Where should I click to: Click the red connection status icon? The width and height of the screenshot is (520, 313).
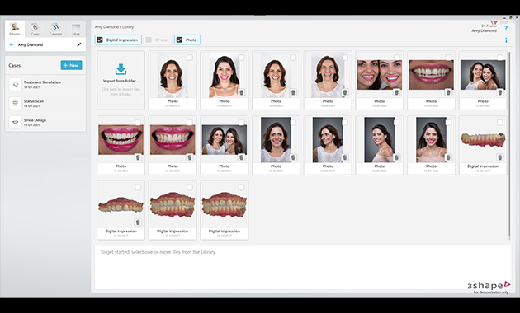(x=494, y=22)
